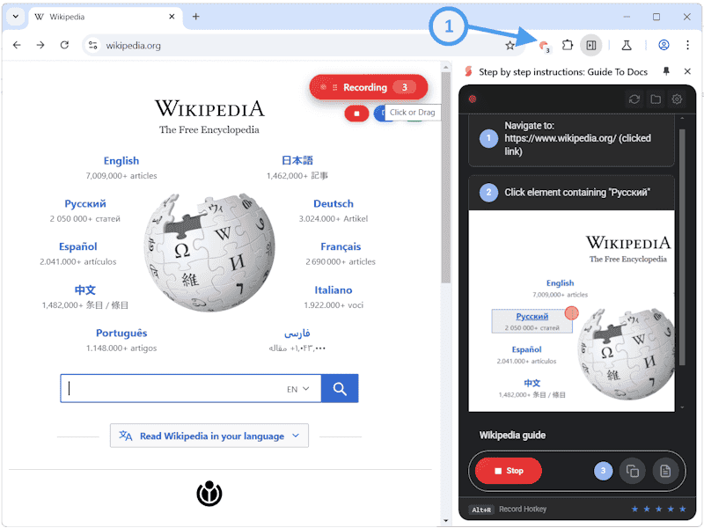The height and width of the screenshot is (528, 704).
Task: Pin the Guide To Docs side panel
Action: click(666, 71)
